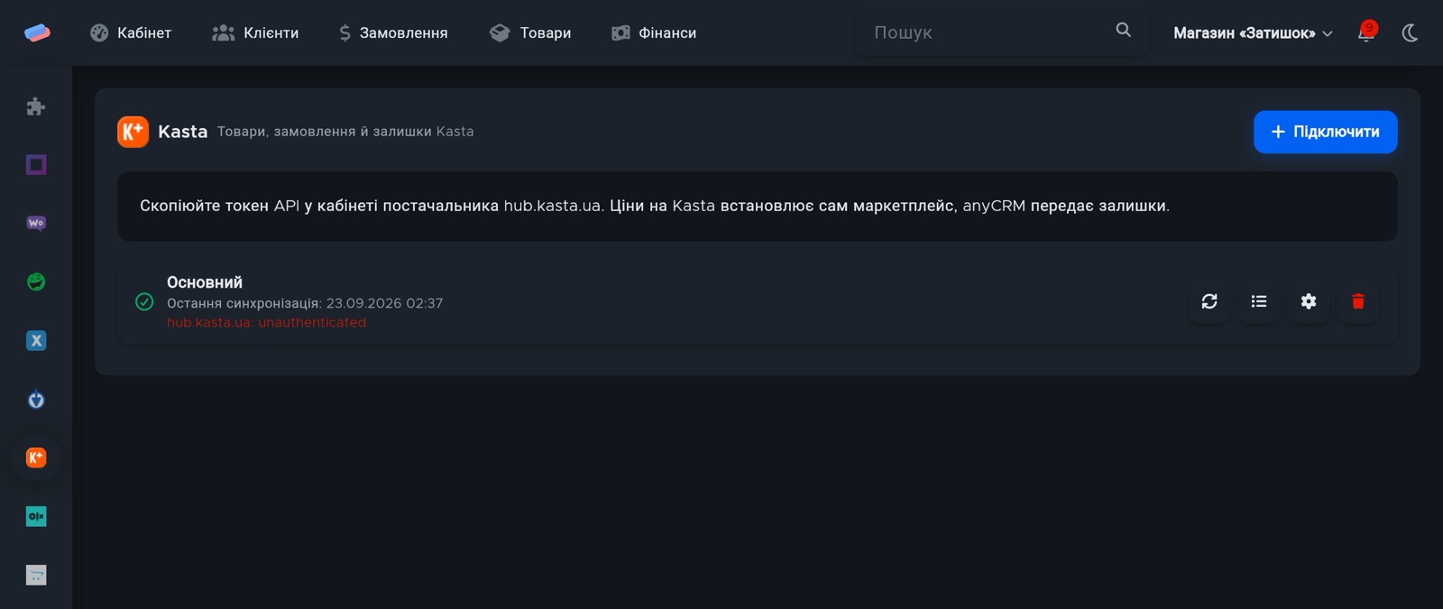Click the red hub.kasta.ua: unauthenticated error text

(x=266, y=322)
